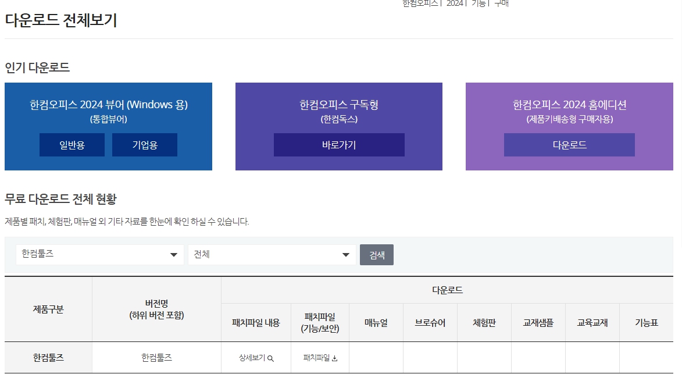682x381 pixels.
Task: Open the 전체 version dropdown
Action: [x=272, y=254]
